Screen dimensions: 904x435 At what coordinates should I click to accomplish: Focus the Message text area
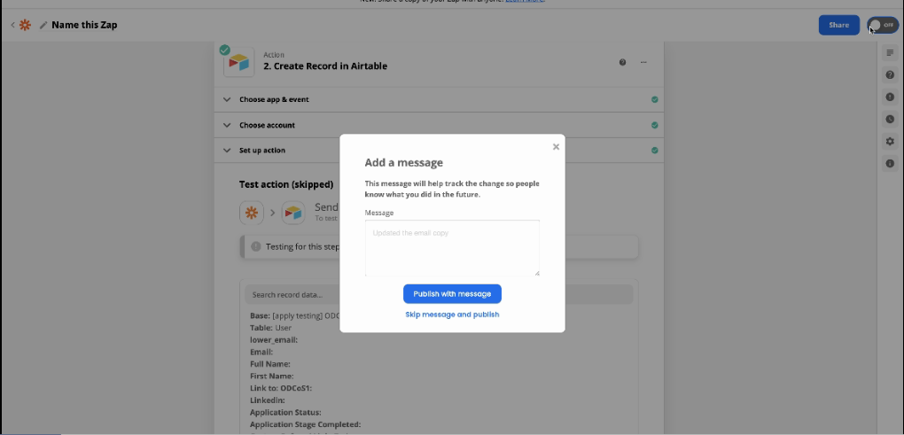[452, 248]
